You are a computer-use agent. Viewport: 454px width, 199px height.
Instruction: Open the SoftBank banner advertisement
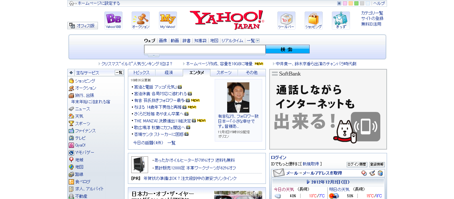click(328, 109)
